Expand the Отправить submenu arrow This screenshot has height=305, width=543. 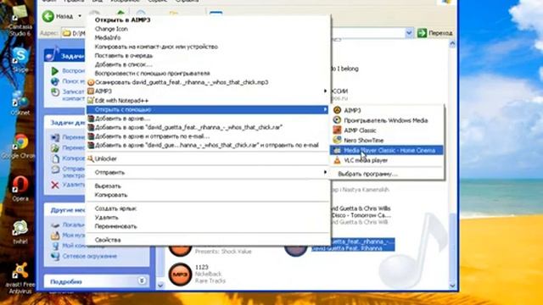[325, 172]
